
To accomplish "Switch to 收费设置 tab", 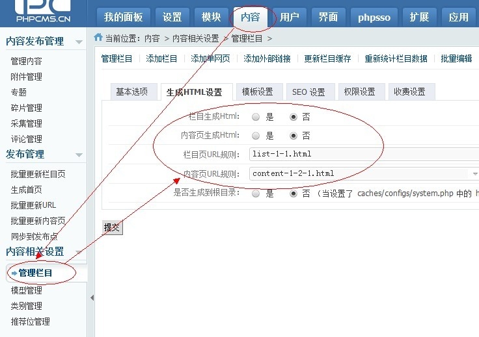I will pyautogui.click(x=412, y=92).
